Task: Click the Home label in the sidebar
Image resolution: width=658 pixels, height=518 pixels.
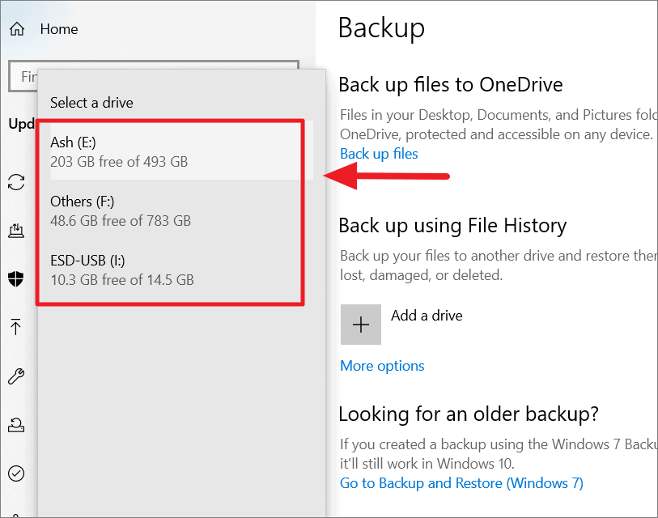Action: (x=59, y=29)
